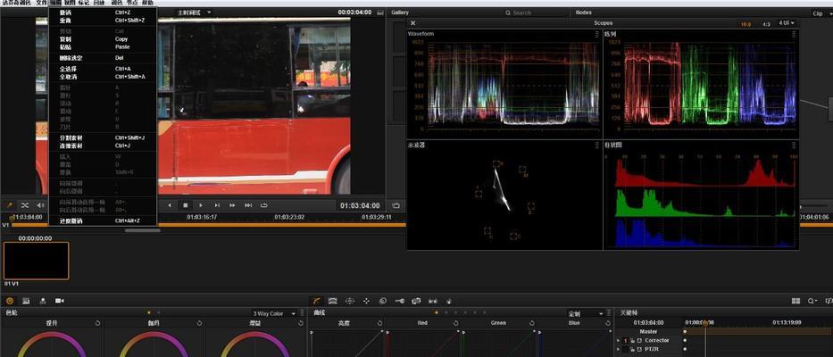Open the Parade scope options menu icon
This screenshot has height=357, width=833.
pyautogui.click(x=794, y=34)
